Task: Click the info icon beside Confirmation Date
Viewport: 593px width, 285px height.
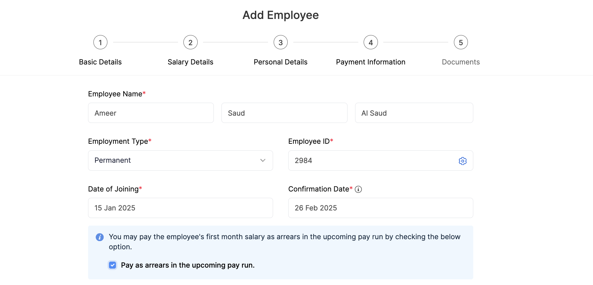Action: [358, 189]
